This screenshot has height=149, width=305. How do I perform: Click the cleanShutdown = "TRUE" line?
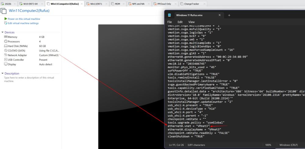point(186,137)
